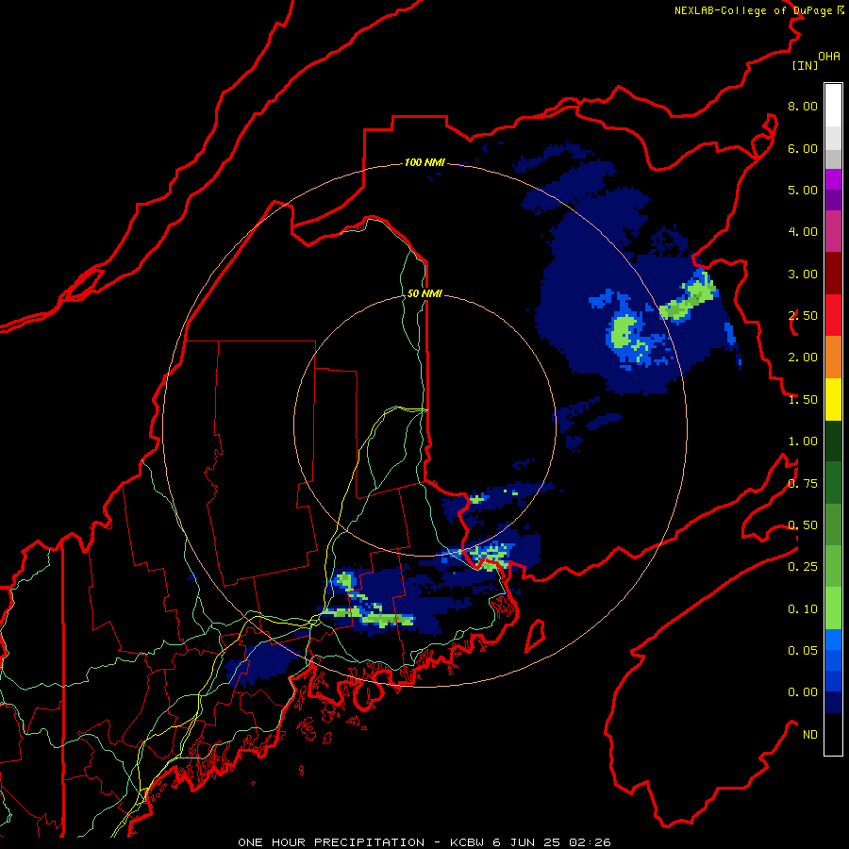849x849 pixels.
Task: Pick the yellow swatch in the legend
Action: [833, 400]
